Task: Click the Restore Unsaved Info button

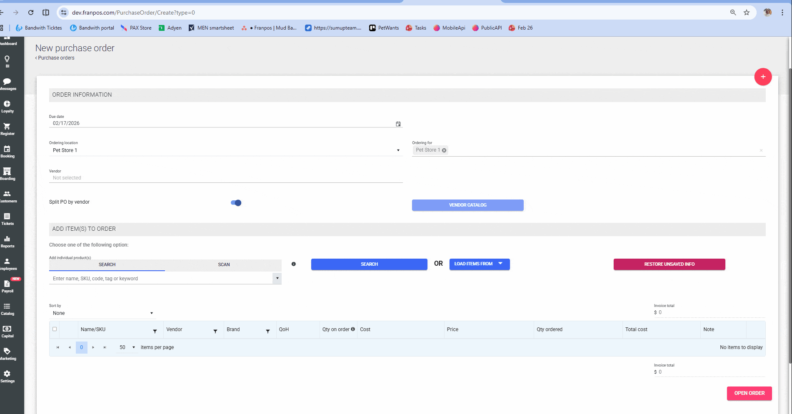Action: point(669,264)
